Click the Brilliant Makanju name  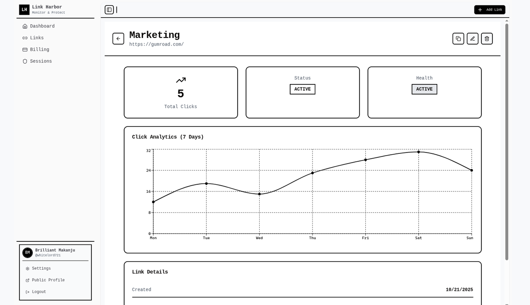pos(55,250)
